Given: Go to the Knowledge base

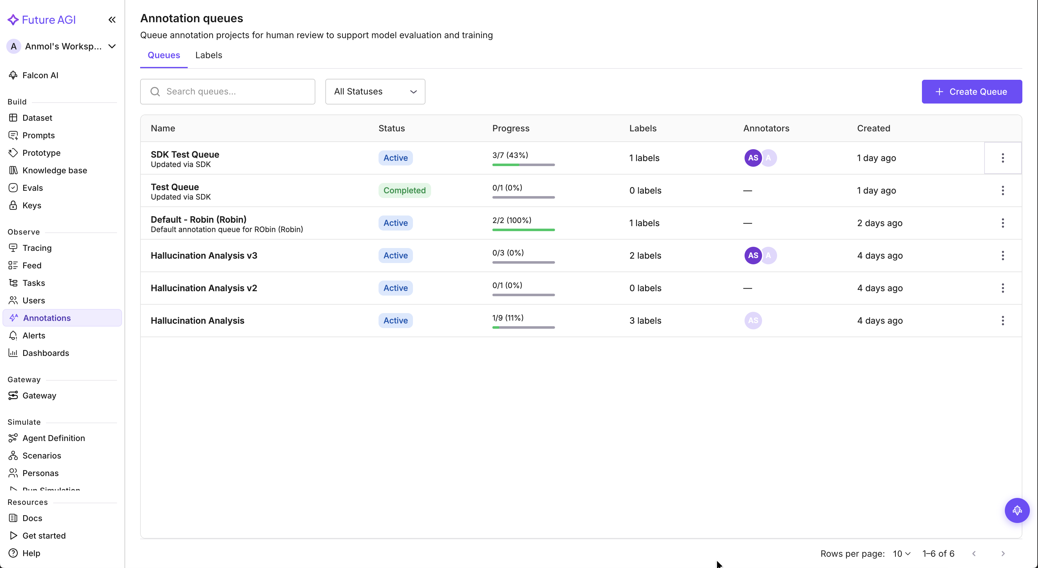Looking at the screenshot, I should [54, 170].
